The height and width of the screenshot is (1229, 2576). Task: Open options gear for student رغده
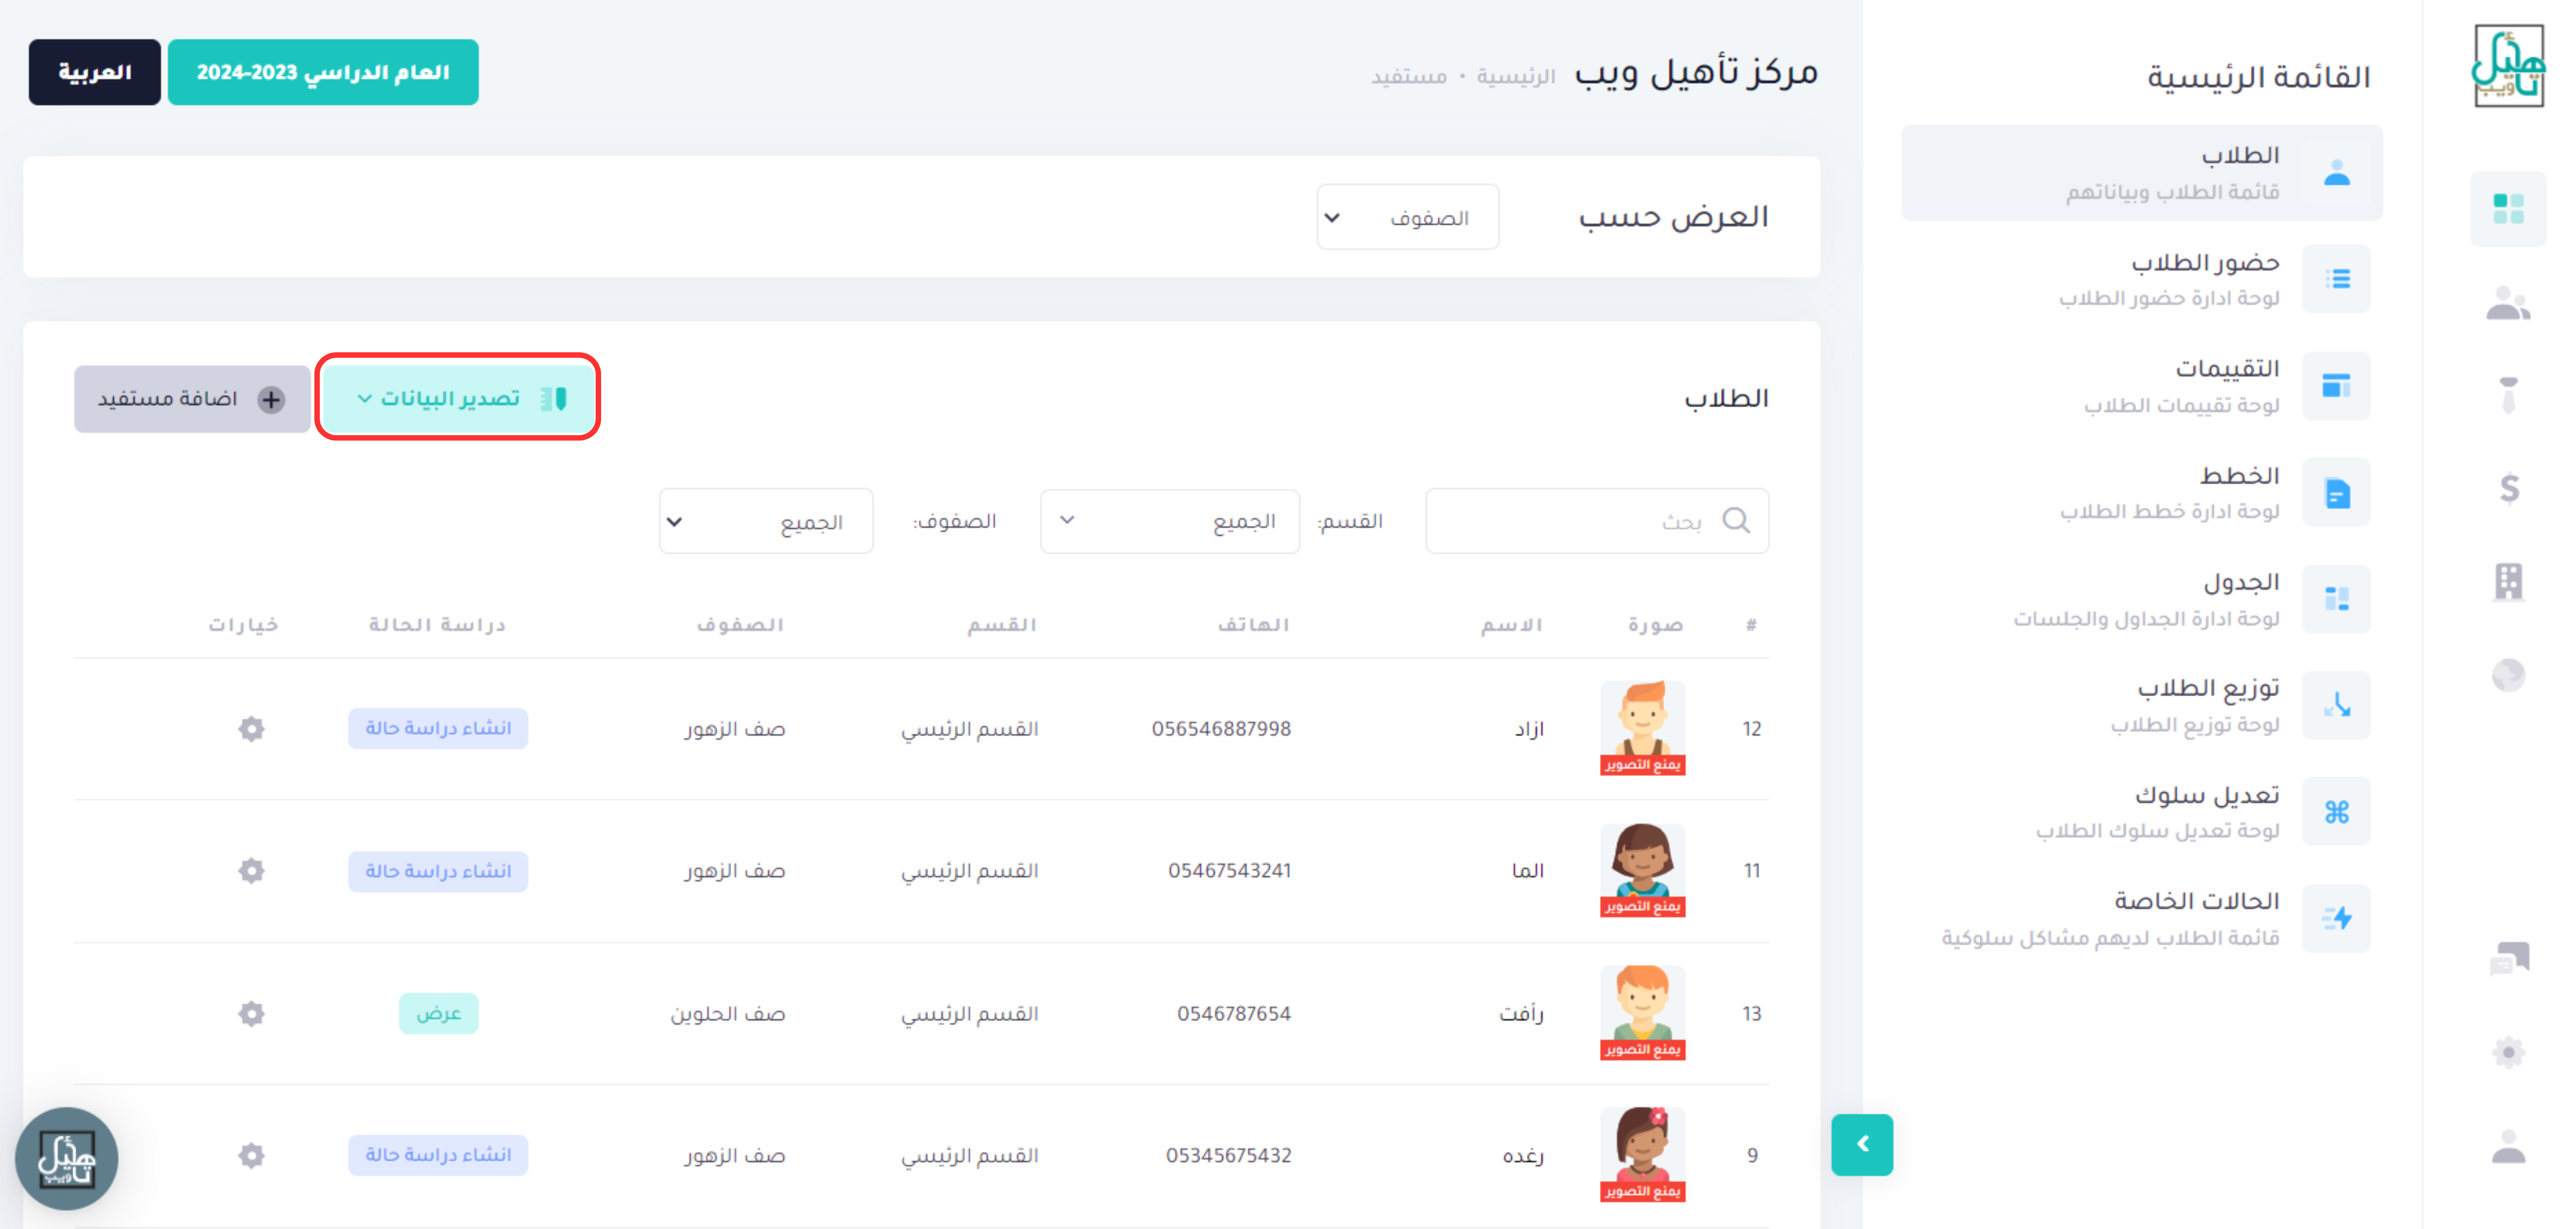tap(251, 1155)
